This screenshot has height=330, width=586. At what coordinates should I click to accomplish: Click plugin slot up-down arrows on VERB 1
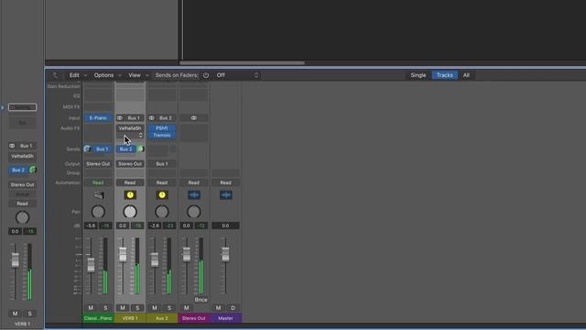pos(140,135)
